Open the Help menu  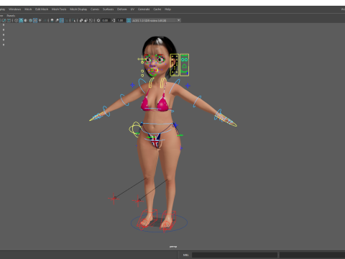167,9
